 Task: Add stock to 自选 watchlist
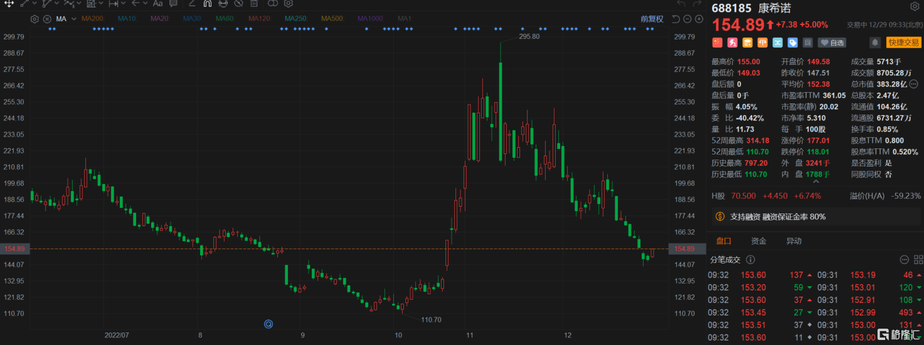coord(832,43)
